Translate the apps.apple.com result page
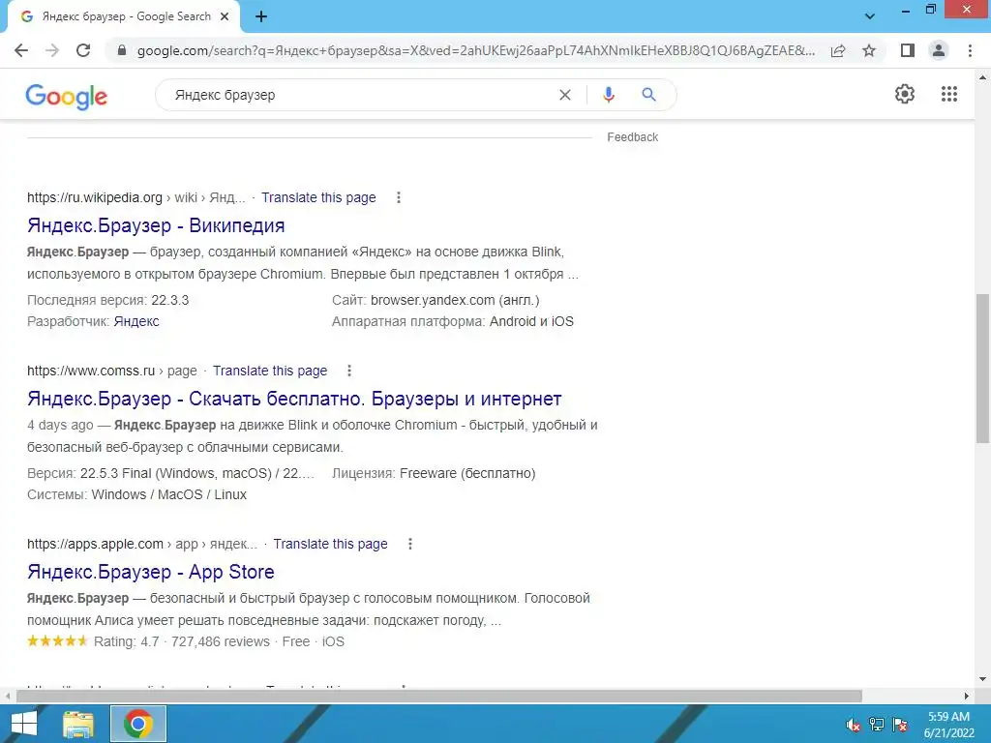Viewport: 991px width, 743px height. tap(331, 544)
